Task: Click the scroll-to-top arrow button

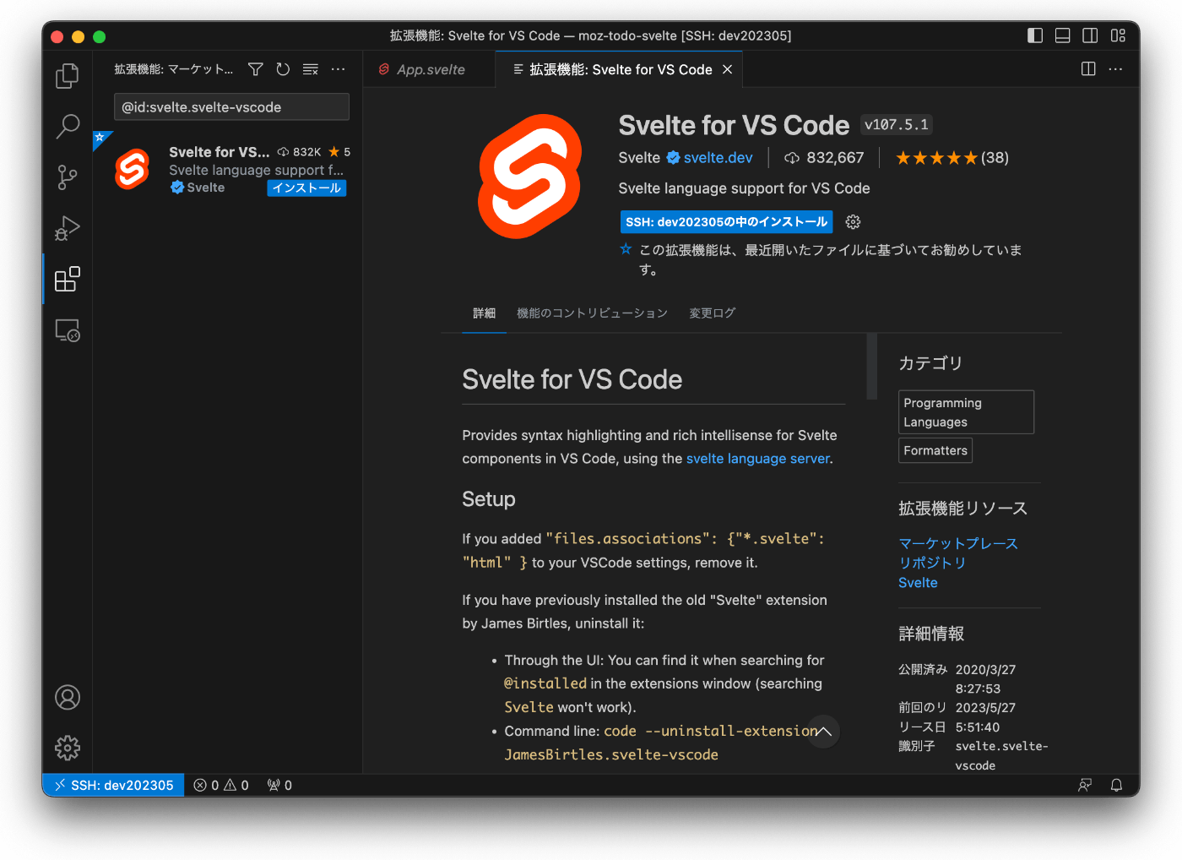Action: (x=823, y=732)
